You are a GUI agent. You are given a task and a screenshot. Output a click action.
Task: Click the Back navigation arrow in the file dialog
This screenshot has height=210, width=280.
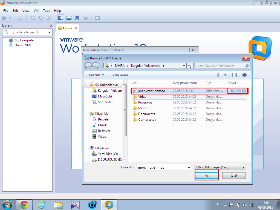(x=88, y=66)
